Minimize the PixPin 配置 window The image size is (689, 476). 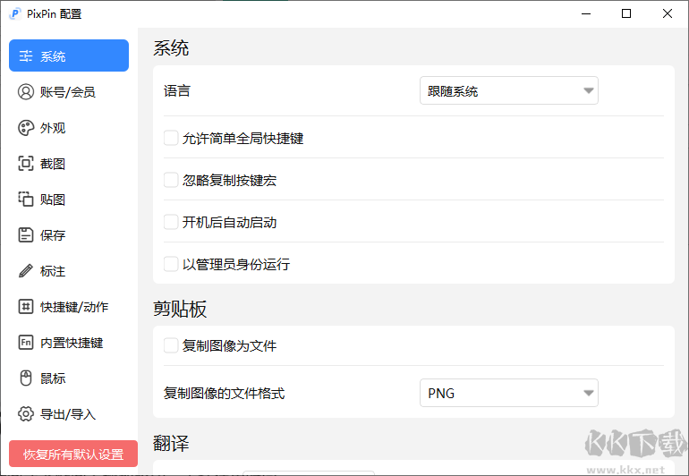(586, 13)
